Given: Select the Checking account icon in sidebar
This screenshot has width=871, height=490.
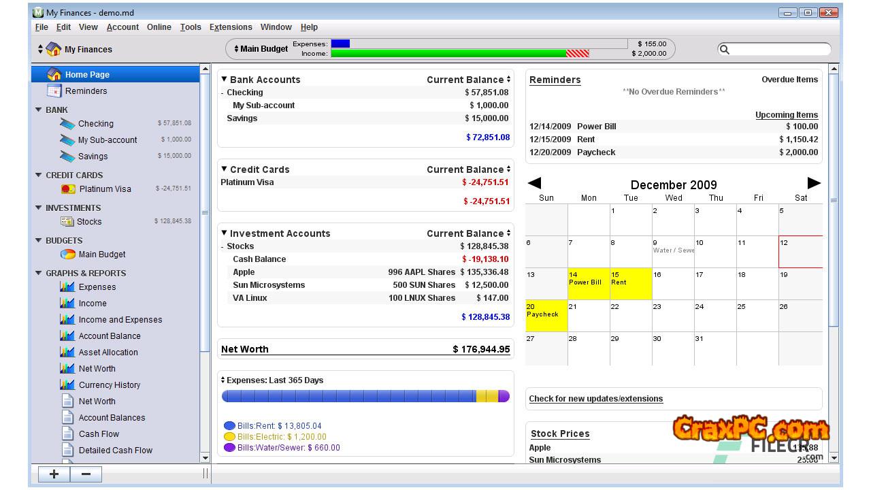Looking at the screenshot, I should (67, 124).
